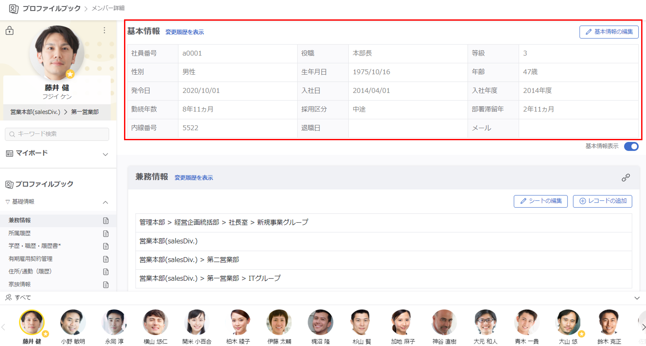The height and width of the screenshot is (346, 646).
Task: Open the 営業本部(salesDiv.) only row
Action: [x=384, y=241]
